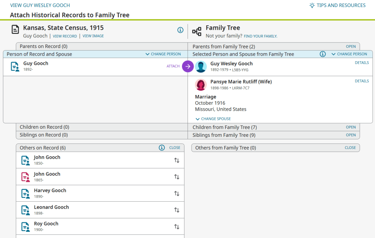Screen dimensions: 375x238
Task: Open Siblings from Family Tree section
Action: (350, 135)
